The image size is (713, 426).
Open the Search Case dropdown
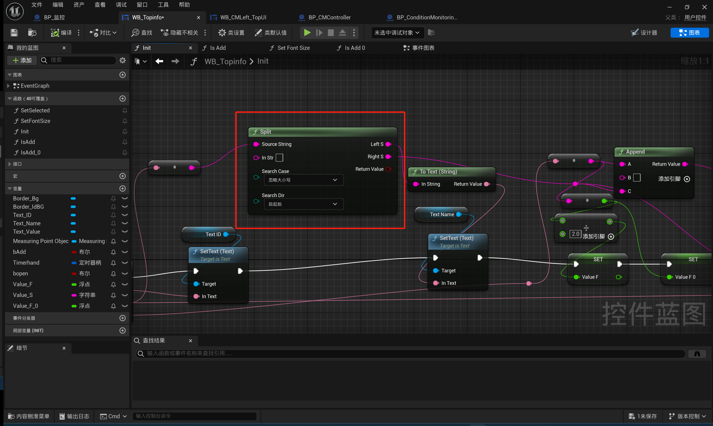click(x=303, y=180)
